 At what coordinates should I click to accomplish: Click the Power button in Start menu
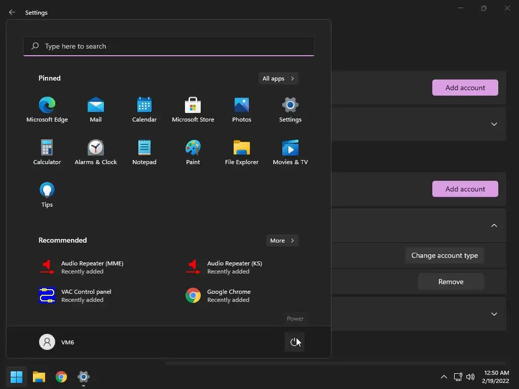(x=294, y=342)
